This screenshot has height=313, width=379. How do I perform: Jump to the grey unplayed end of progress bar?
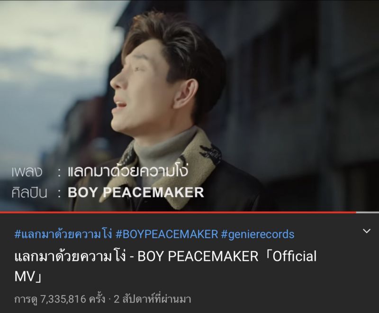[368, 213]
